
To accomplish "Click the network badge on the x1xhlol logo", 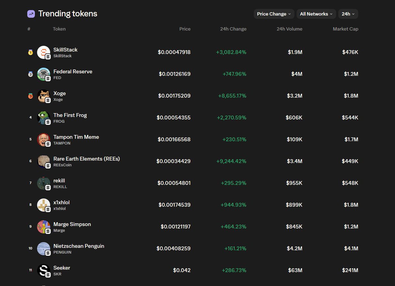I will pos(47,209).
